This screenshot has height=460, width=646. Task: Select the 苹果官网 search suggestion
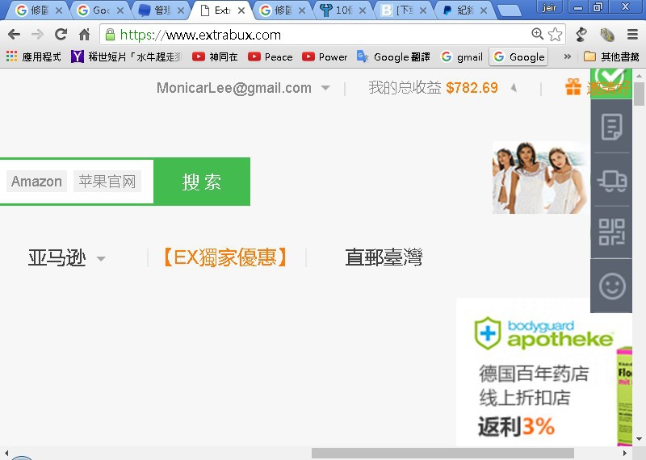coord(107,182)
